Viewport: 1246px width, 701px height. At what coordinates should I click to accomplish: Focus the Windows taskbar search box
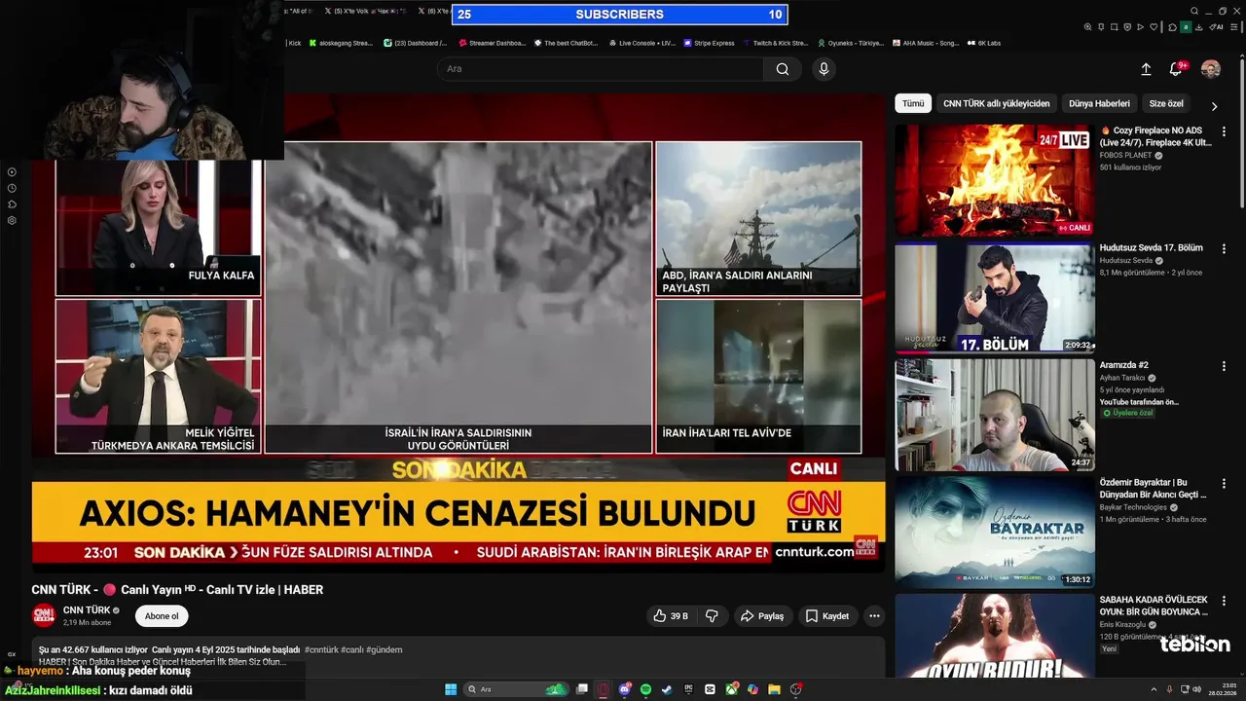click(517, 689)
